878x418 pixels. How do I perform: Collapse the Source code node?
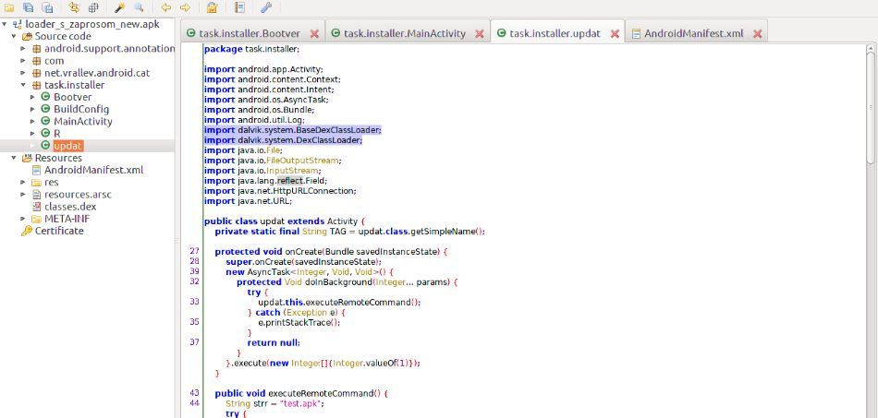coord(14,36)
